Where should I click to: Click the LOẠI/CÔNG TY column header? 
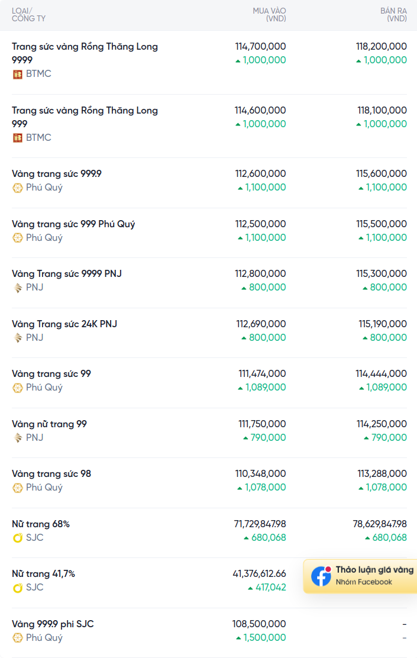click(28, 15)
